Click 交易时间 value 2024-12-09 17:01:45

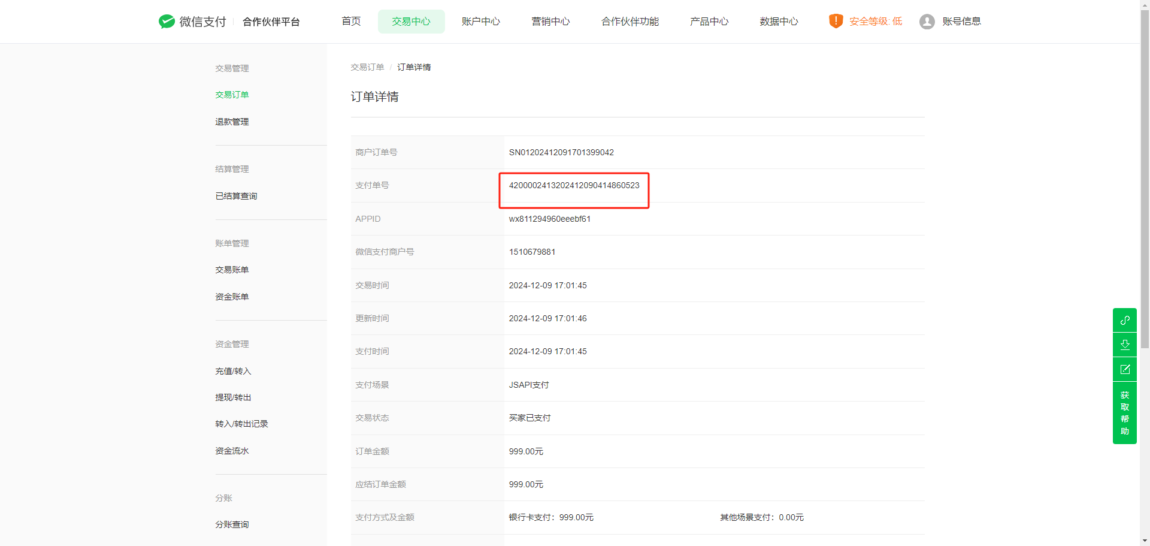pyautogui.click(x=547, y=285)
